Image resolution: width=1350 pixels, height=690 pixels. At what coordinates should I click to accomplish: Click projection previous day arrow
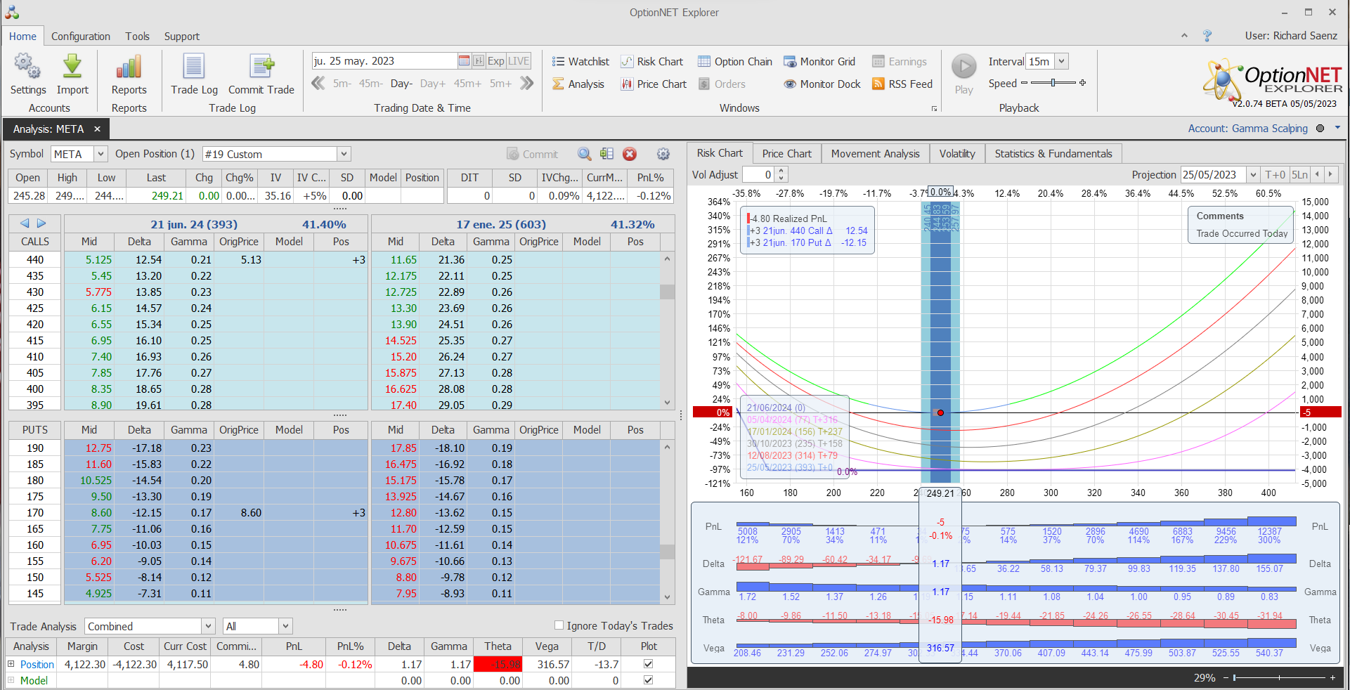tap(1317, 175)
